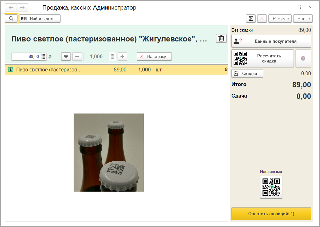Delete item using the trash bin icon
The image size is (320, 227).
221,39
